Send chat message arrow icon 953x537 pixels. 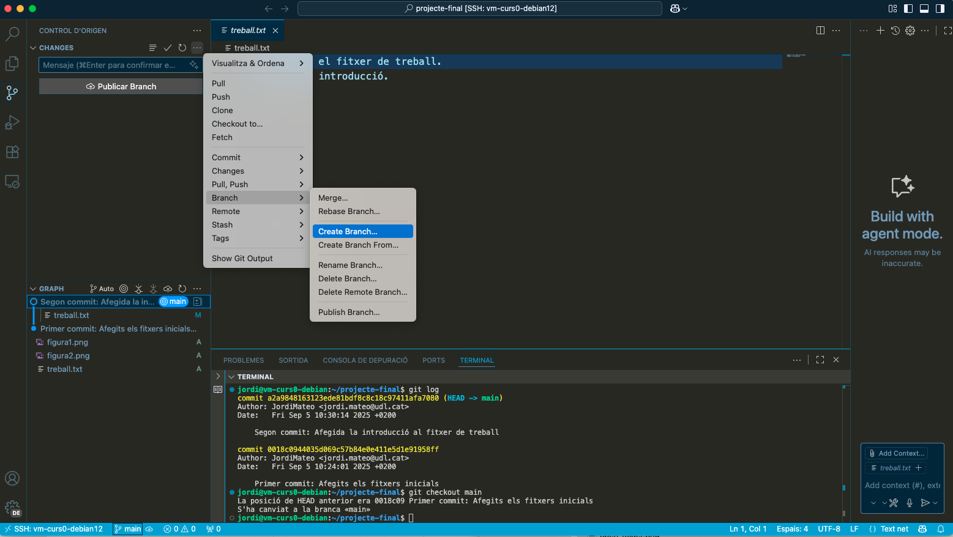[x=925, y=503]
